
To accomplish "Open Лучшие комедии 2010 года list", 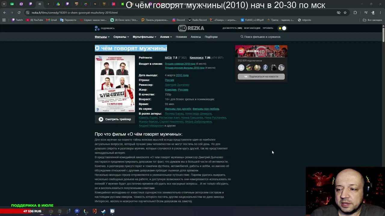I will coord(180,64).
